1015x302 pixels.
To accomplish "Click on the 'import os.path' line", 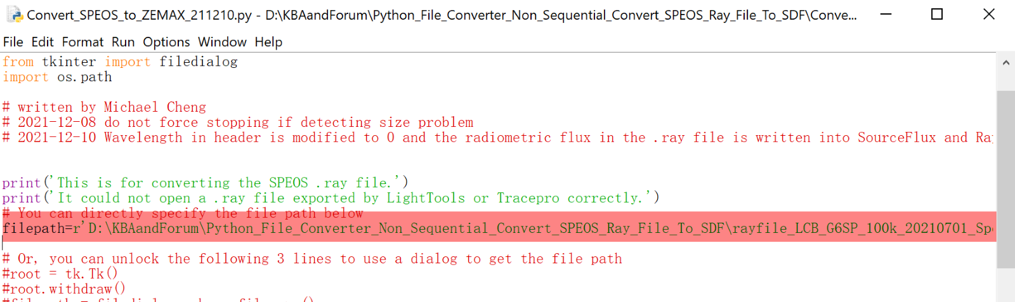I will (x=57, y=77).
